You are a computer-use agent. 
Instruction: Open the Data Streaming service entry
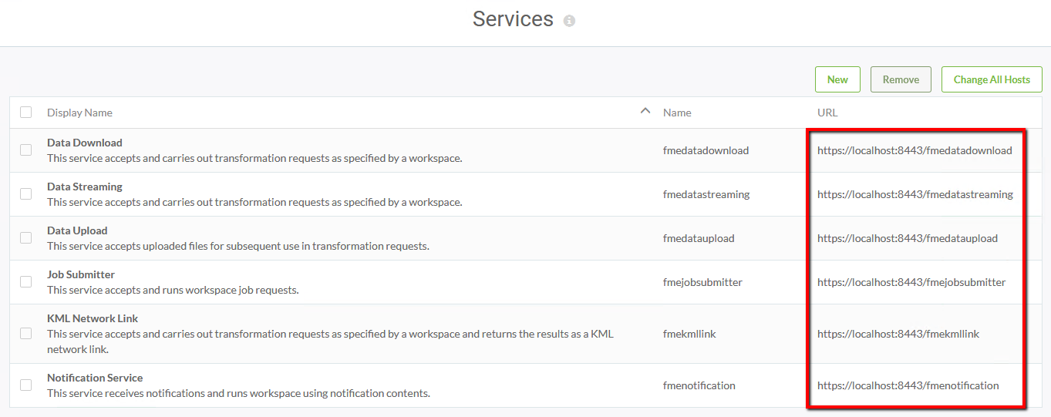tap(85, 187)
